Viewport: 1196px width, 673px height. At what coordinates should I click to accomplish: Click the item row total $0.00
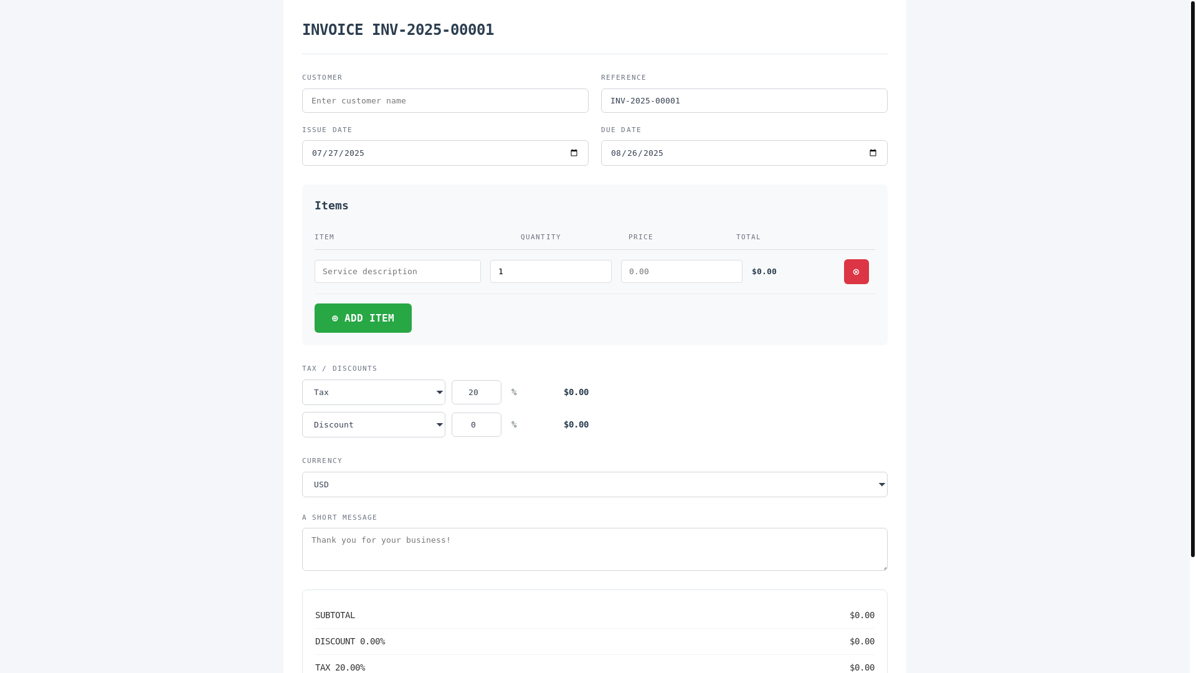point(764,272)
